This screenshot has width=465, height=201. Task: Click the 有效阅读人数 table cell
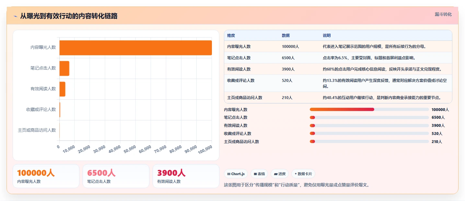[x=251, y=69]
